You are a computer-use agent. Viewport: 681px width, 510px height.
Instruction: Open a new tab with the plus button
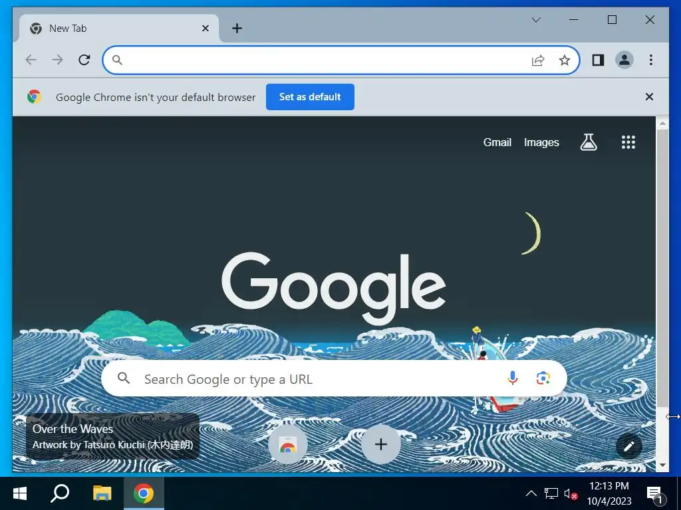pos(237,28)
